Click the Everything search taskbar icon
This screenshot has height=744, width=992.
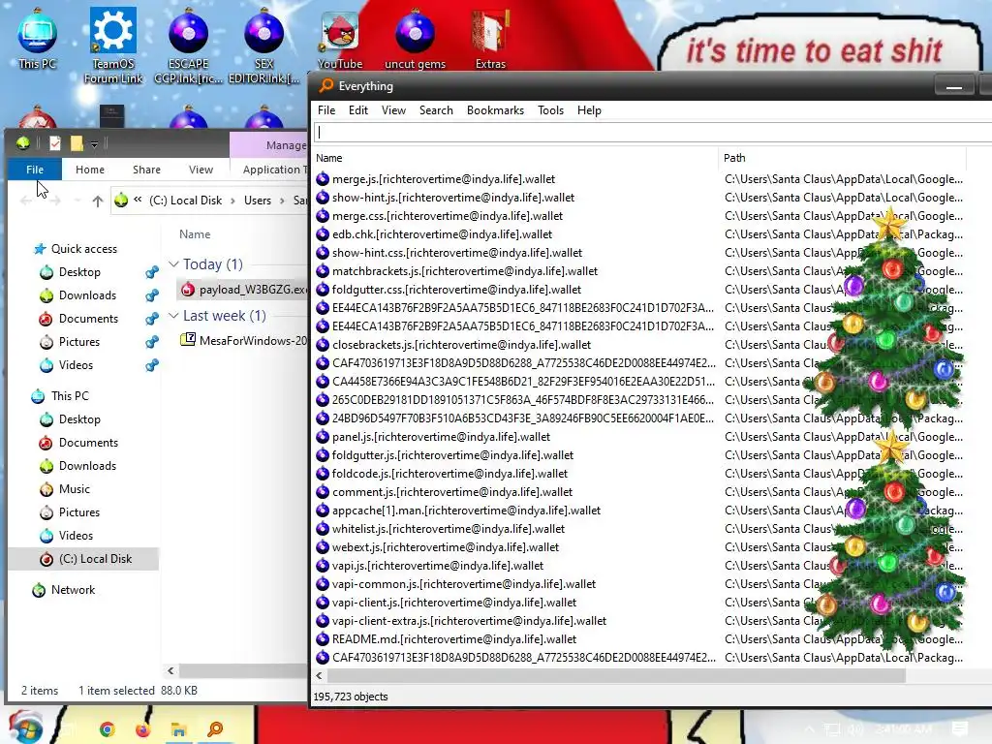(x=215, y=729)
